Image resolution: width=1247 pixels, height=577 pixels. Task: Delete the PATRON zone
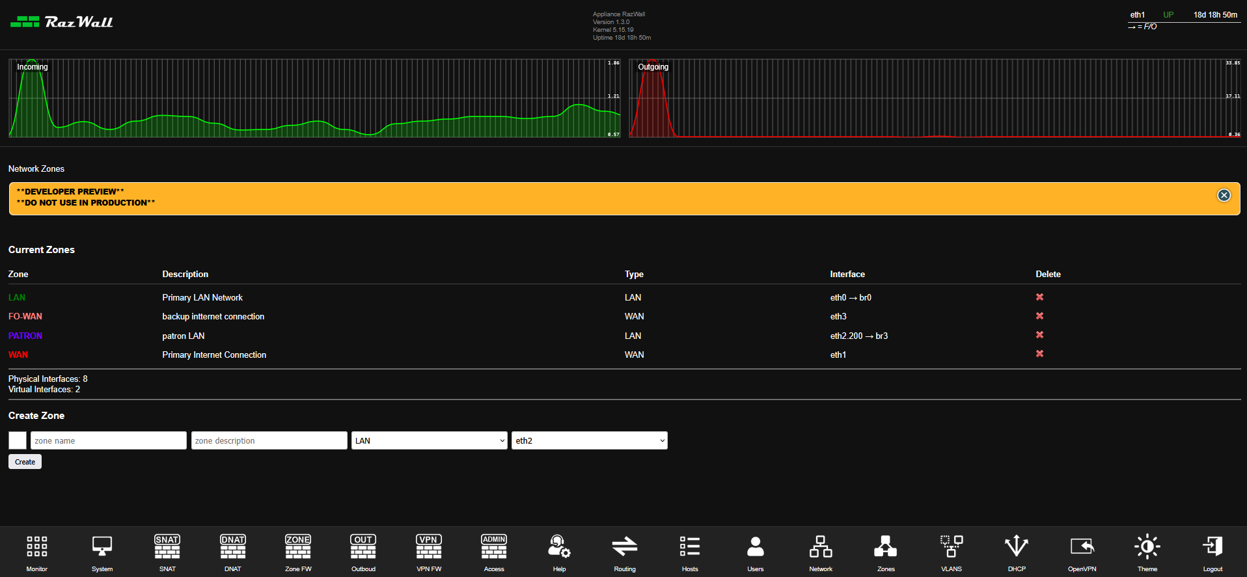tap(1040, 335)
